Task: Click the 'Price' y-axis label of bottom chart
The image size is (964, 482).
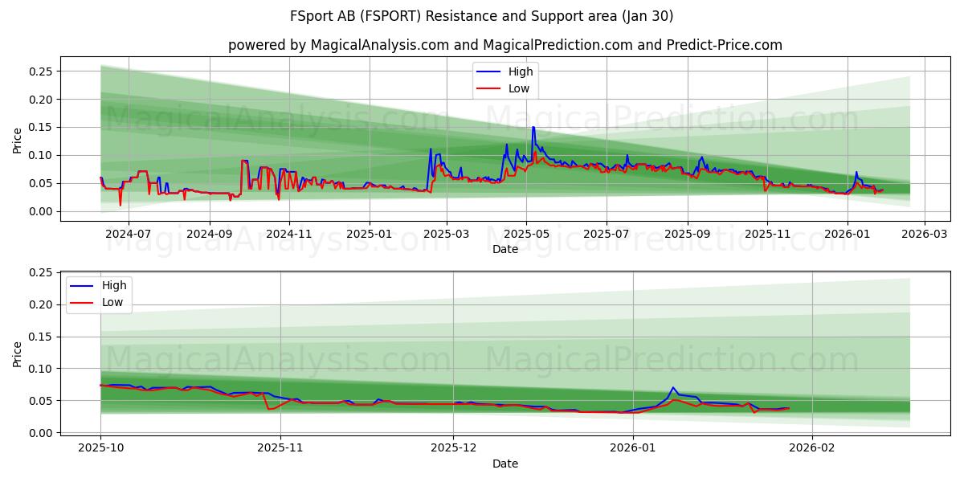Action: [18, 353]
